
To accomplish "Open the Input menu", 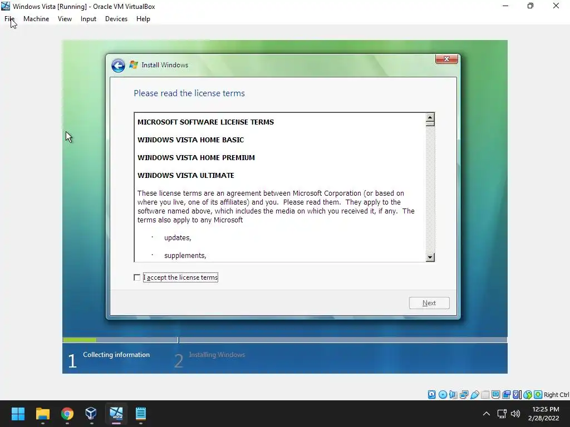I will (x=89, y=19).
